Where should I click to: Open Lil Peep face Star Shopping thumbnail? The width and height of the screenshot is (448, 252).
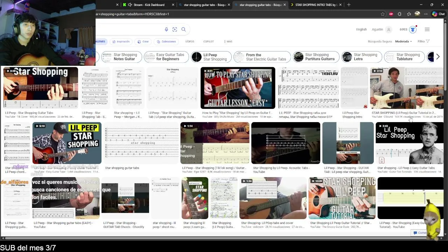tap(409, 143)
